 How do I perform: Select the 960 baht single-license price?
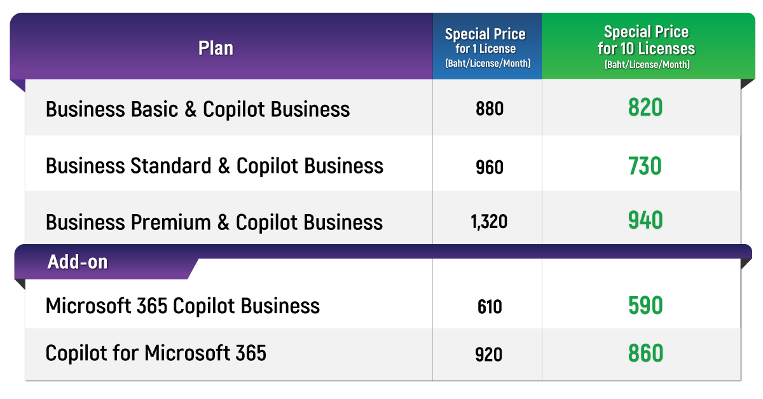point(489,167)
